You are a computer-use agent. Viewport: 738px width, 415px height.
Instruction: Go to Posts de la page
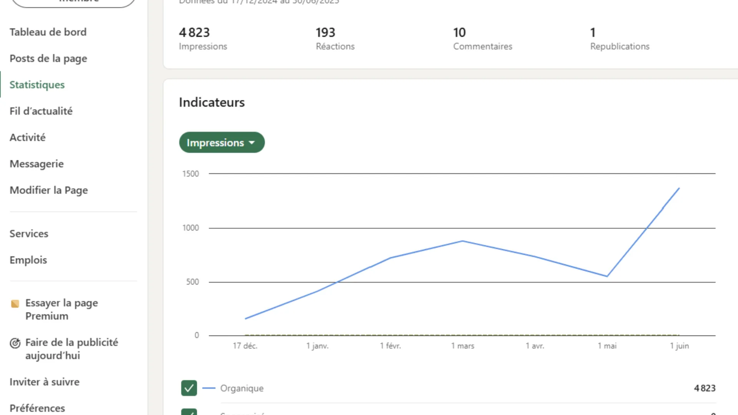point(48,58)
